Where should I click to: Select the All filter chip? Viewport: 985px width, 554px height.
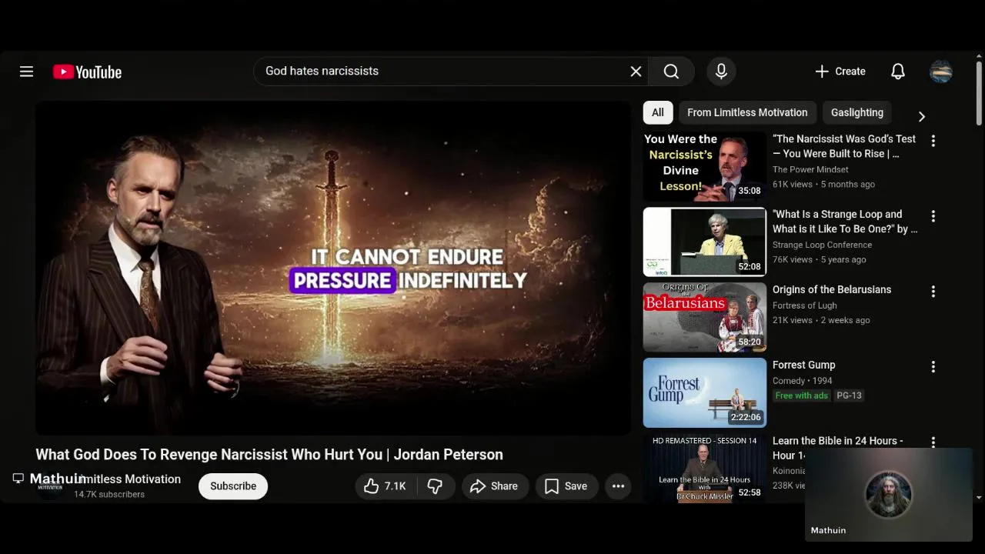[658, 112]
